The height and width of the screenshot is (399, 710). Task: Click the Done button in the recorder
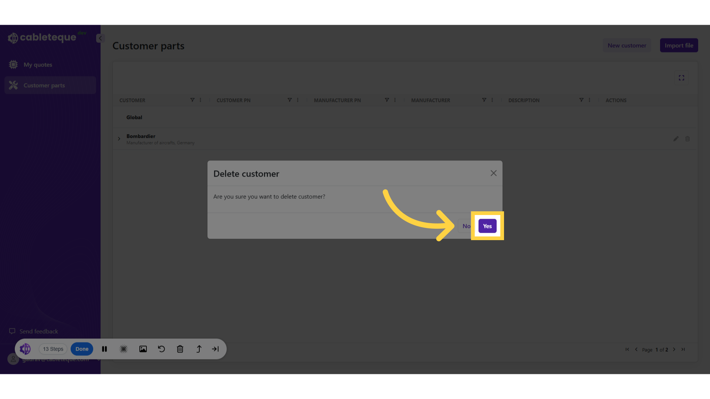(x=82, y=349)
